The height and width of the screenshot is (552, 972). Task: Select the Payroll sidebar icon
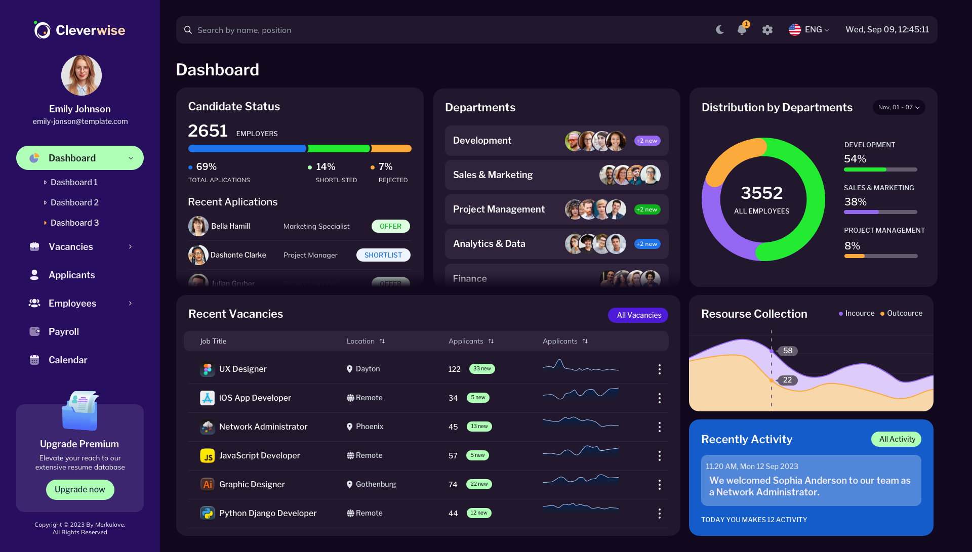[x=34, y=331]
